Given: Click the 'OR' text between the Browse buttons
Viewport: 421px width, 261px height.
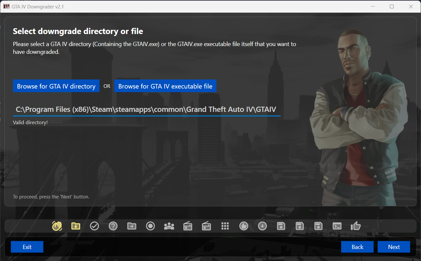Looking at the screenshot, I should pos(107,86).
